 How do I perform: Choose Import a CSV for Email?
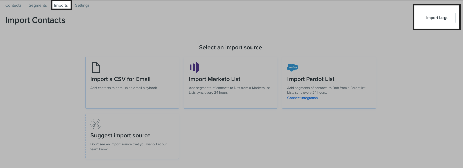tap(120, 79)
